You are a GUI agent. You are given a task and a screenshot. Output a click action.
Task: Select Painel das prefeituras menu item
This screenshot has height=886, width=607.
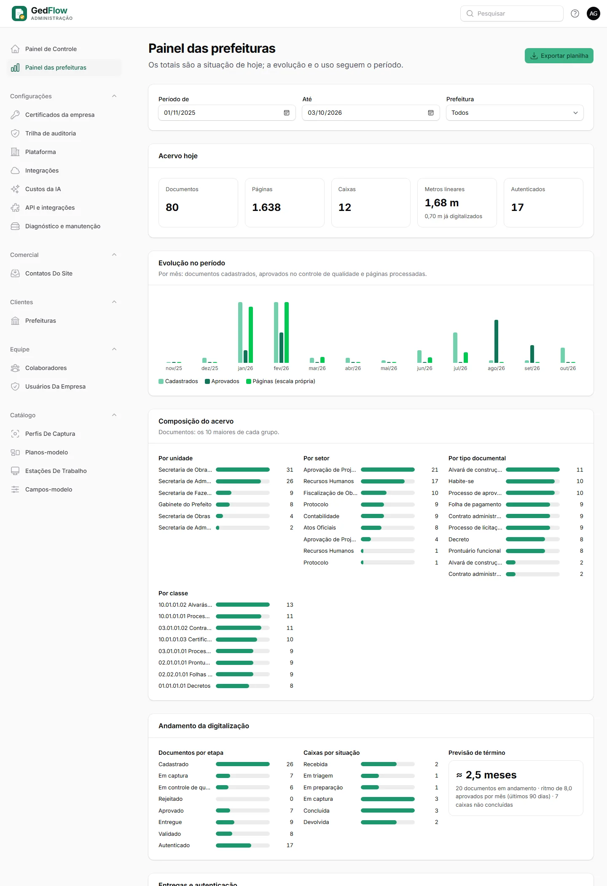click(x=64, y=68)
